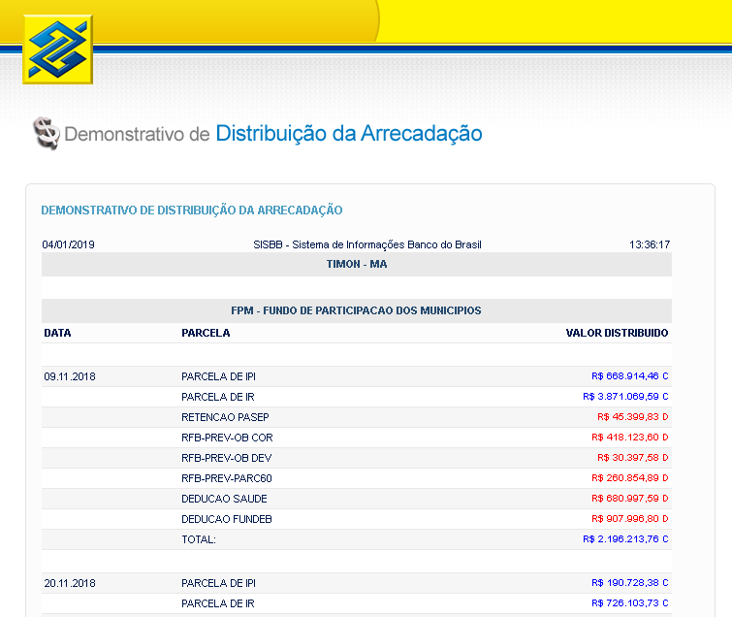The height and width of the screenshot is (617, 732).
Task: Click the 'VALOR DISTRIBUIDO' column header
Action: pos(617,333)
